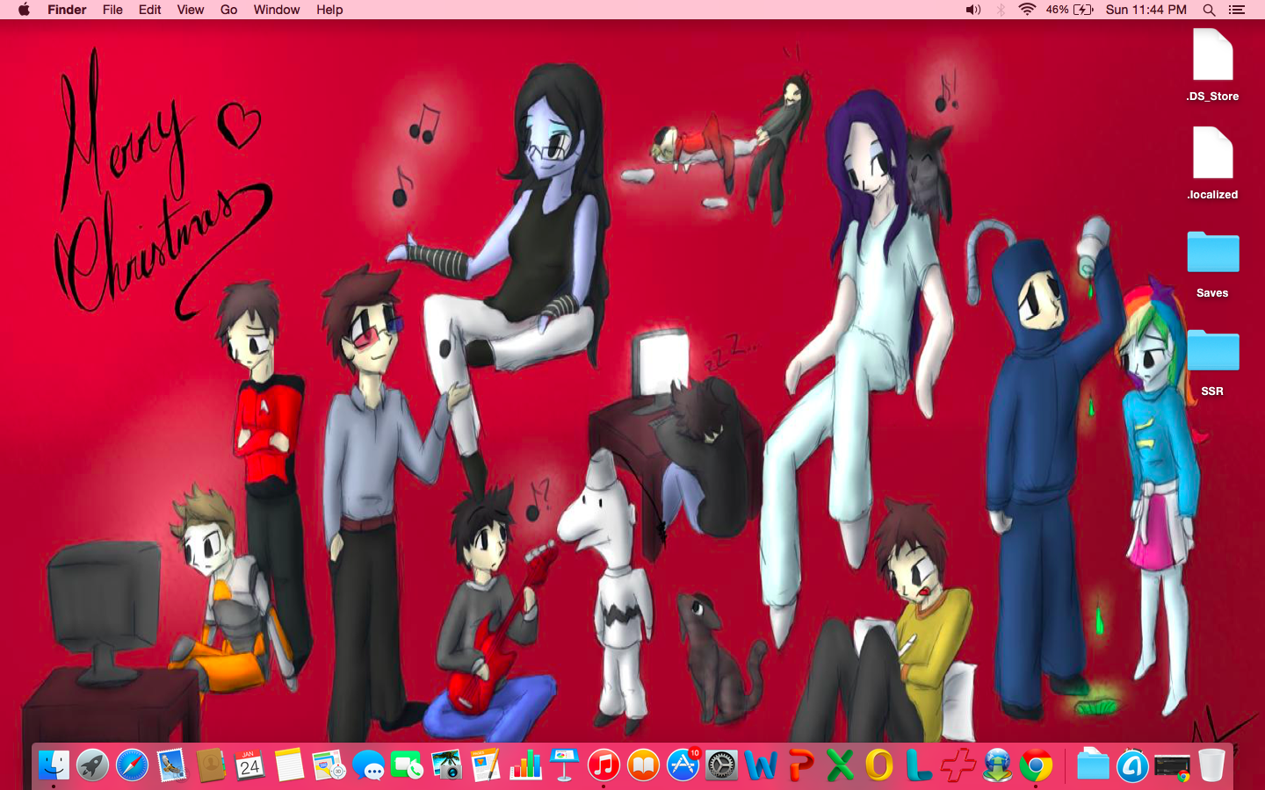
Task: Click the Sun 11:44 PM clock
Action: [1146, 10]
